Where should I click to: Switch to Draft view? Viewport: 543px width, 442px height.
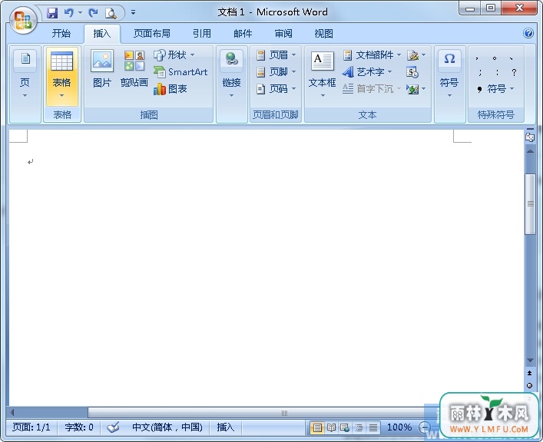click(x=373, y=428)
